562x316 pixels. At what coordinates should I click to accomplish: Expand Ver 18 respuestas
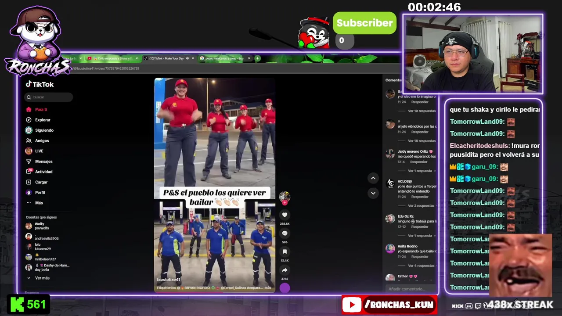point(422,141)
